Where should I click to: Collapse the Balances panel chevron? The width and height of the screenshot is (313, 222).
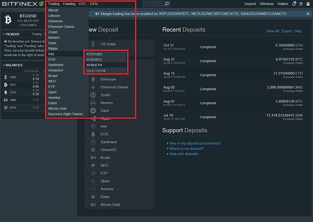4,65
